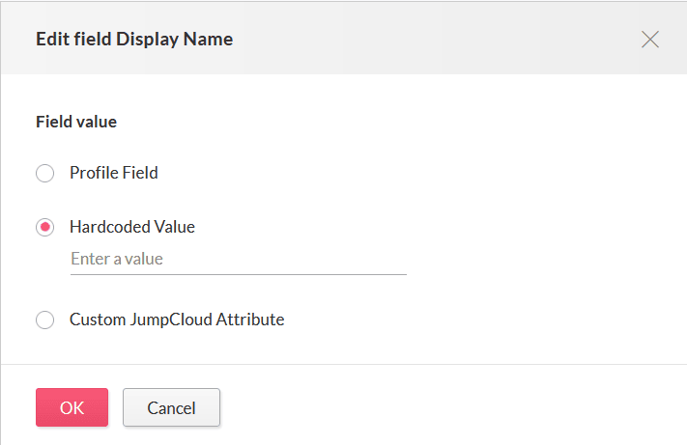This screenshot has height=445, width=687.
Task: Click the Hardcoded Value option label
Action: click(132, 228)
